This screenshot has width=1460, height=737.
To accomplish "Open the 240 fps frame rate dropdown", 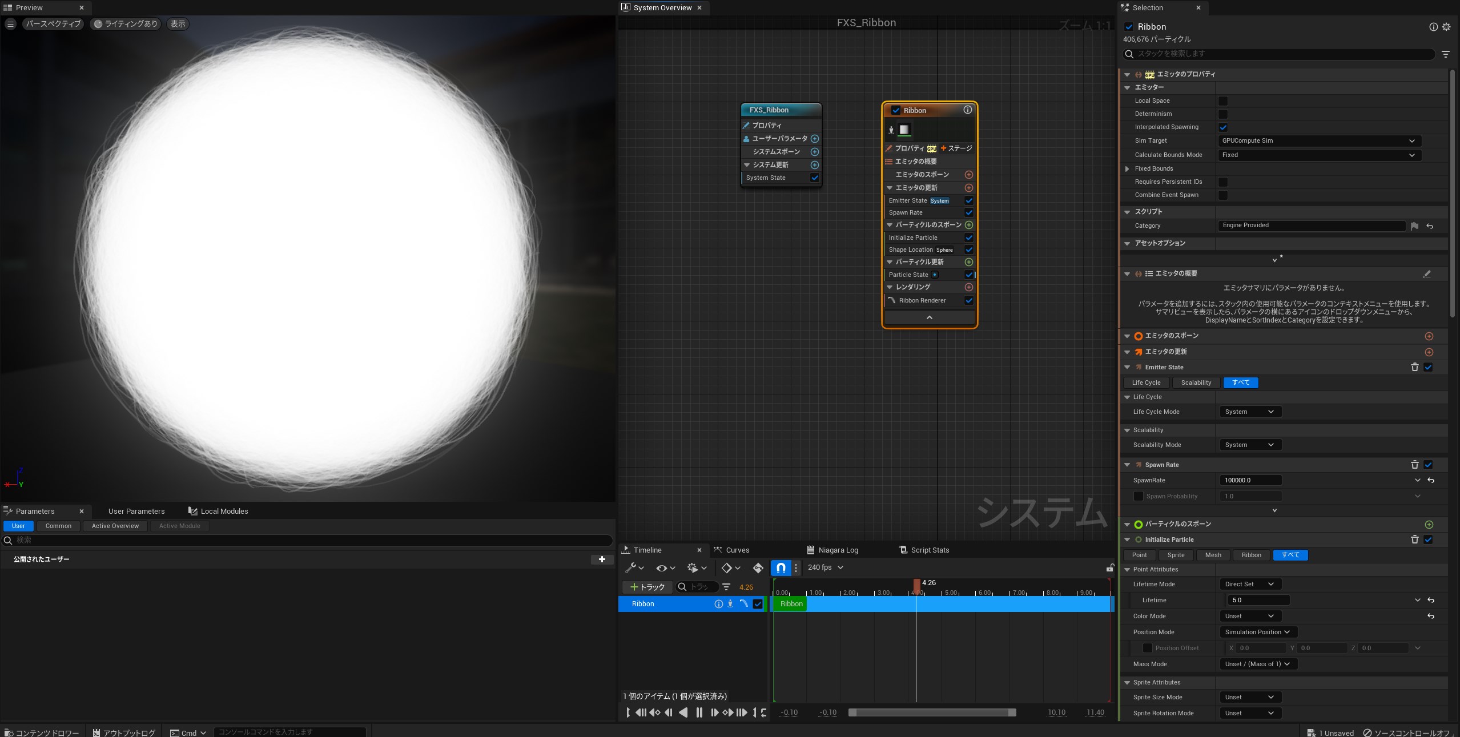I will pyautogui.click(x=824, y=567).
